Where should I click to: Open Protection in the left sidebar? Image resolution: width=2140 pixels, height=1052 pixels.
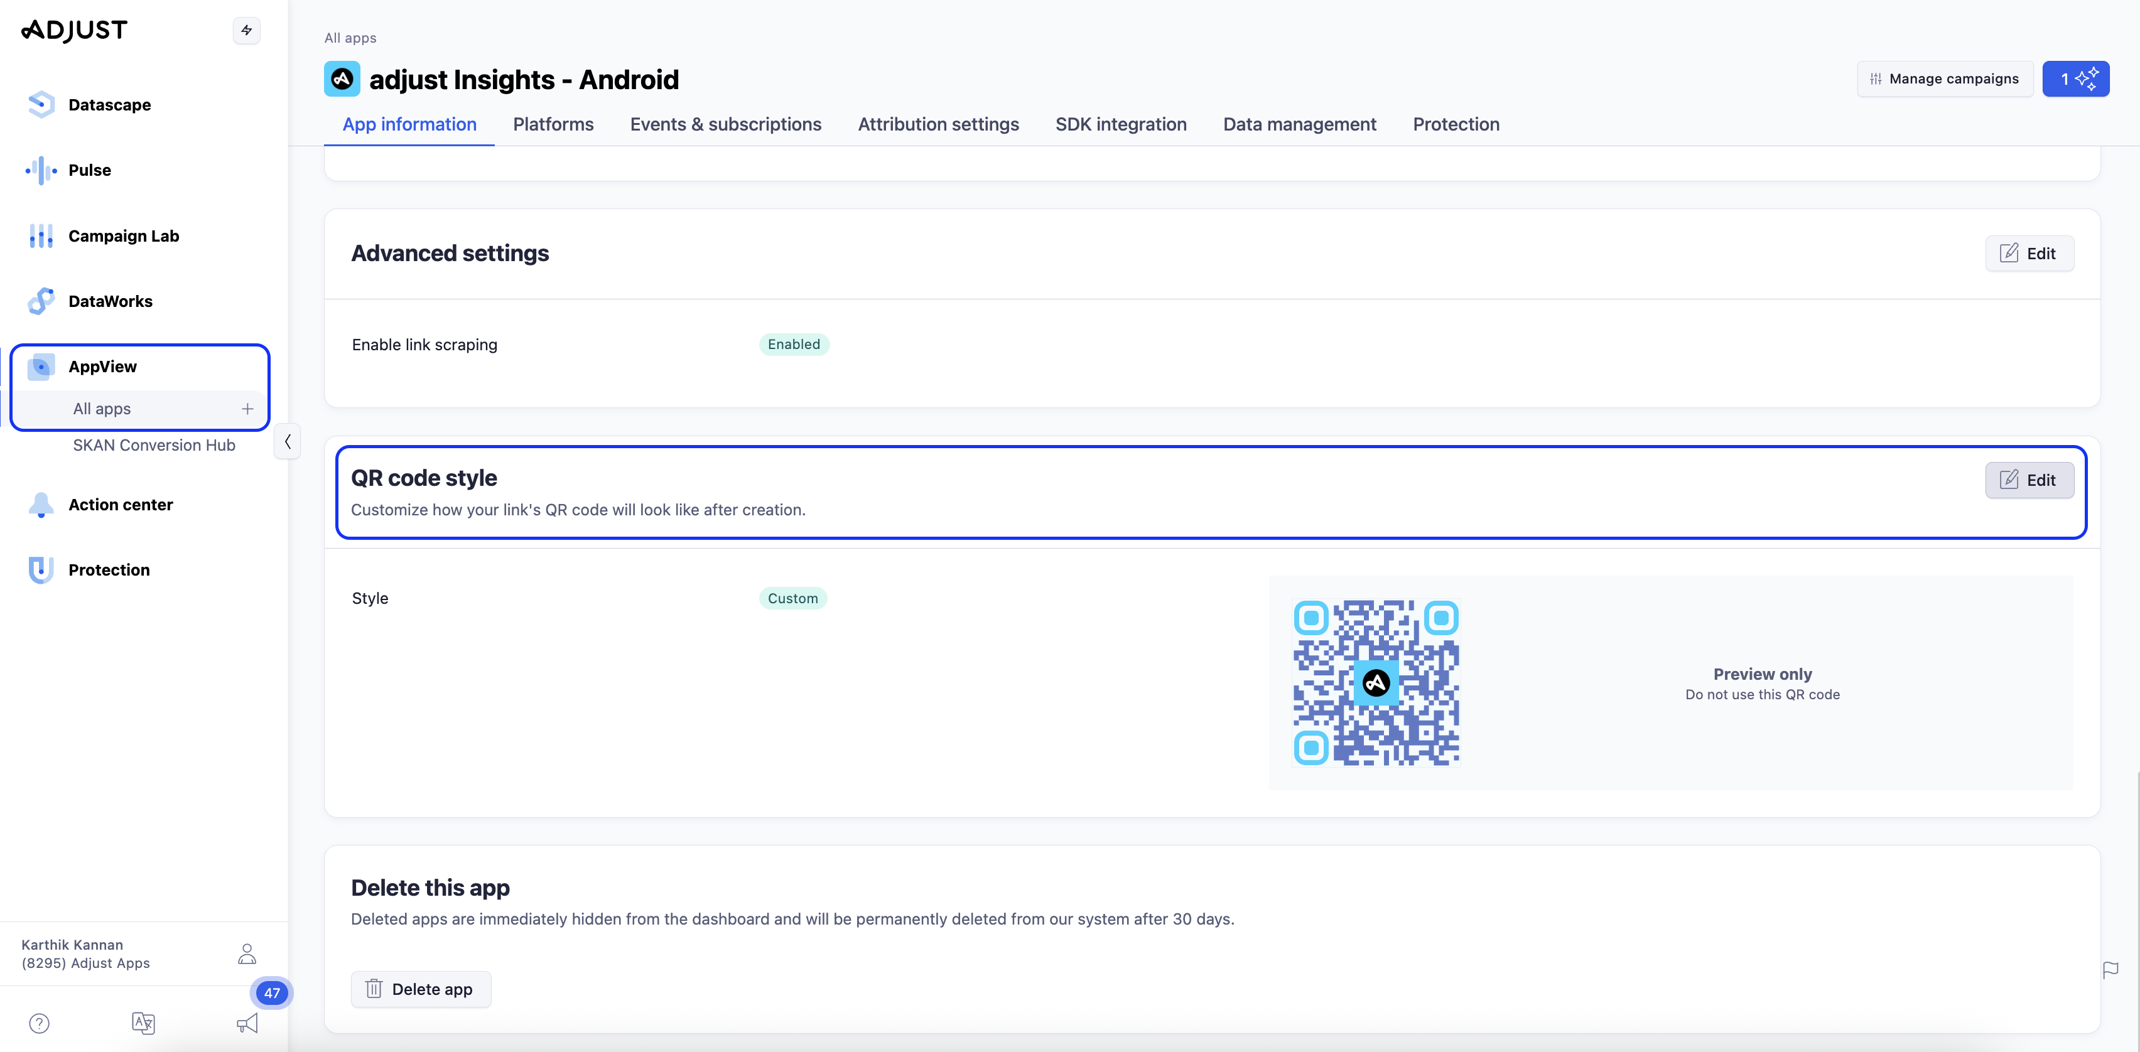(x=109, y=571)
